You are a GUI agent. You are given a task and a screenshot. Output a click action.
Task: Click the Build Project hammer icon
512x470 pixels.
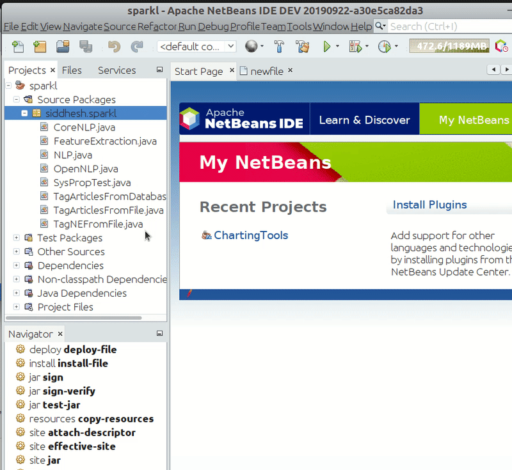tap(279, 46)
